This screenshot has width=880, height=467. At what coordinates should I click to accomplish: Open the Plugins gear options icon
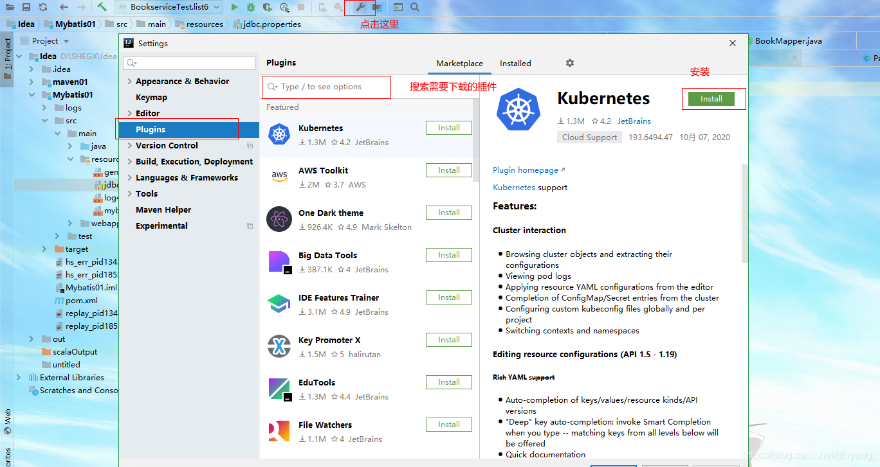(570, 63)
